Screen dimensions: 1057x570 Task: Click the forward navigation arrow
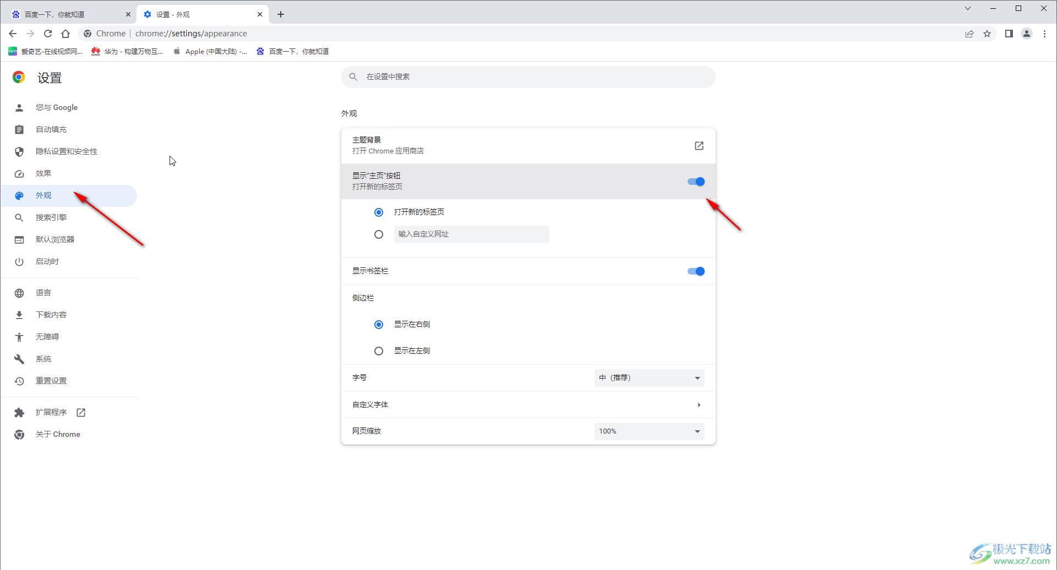pyautogui.click(x=30, y=34)
